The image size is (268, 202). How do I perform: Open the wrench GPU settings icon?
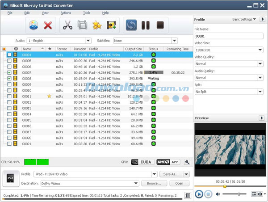188,162
